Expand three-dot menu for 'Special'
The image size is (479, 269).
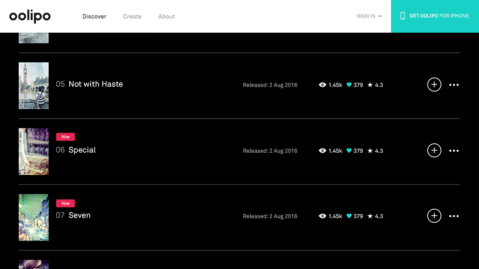(454, 151)
